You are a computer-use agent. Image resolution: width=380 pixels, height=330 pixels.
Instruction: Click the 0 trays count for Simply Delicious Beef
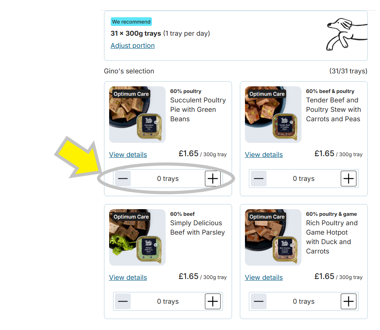click(168, 301)
